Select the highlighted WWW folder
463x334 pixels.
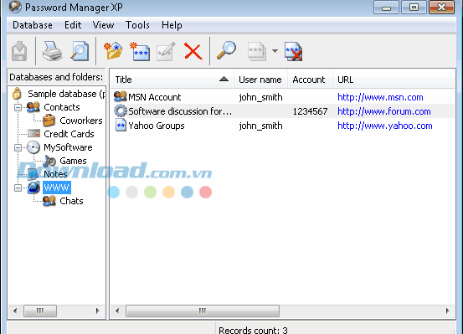pos(57,188)
